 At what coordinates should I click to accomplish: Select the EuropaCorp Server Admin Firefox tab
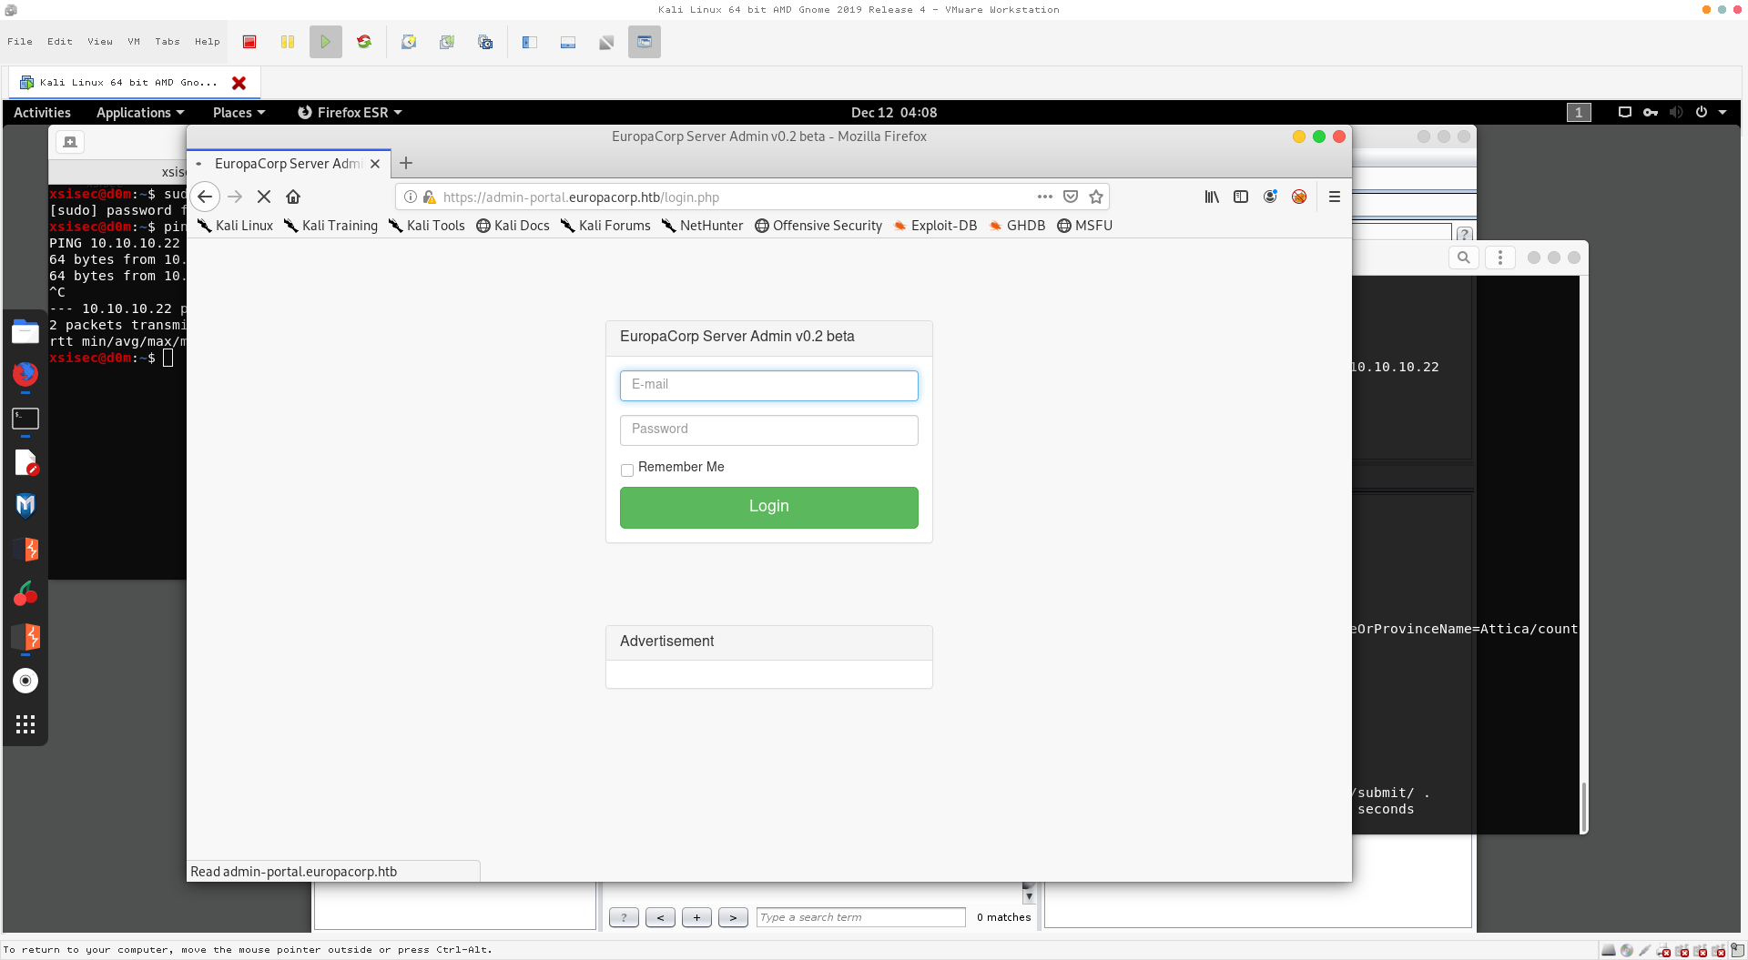click(289, 164)
